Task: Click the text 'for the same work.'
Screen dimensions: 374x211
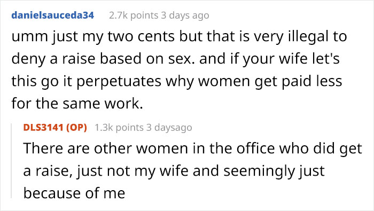Action: (77, 104)
